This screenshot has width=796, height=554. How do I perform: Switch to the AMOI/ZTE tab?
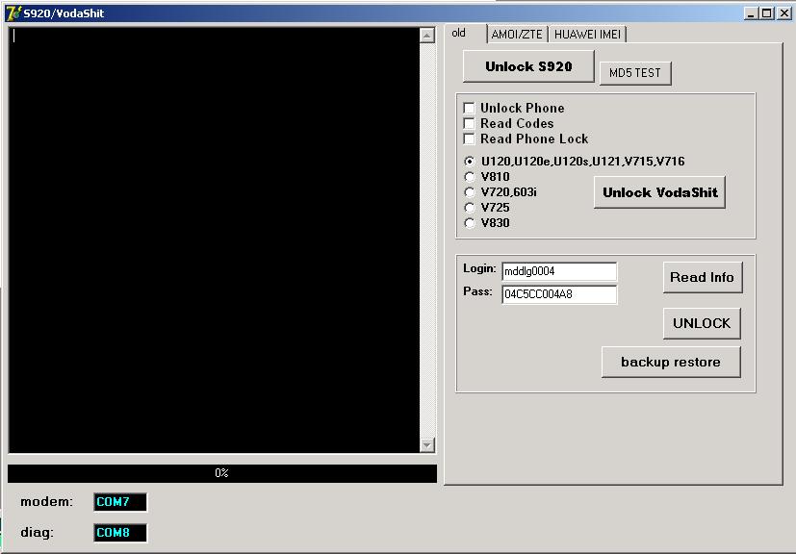(517, 35)
